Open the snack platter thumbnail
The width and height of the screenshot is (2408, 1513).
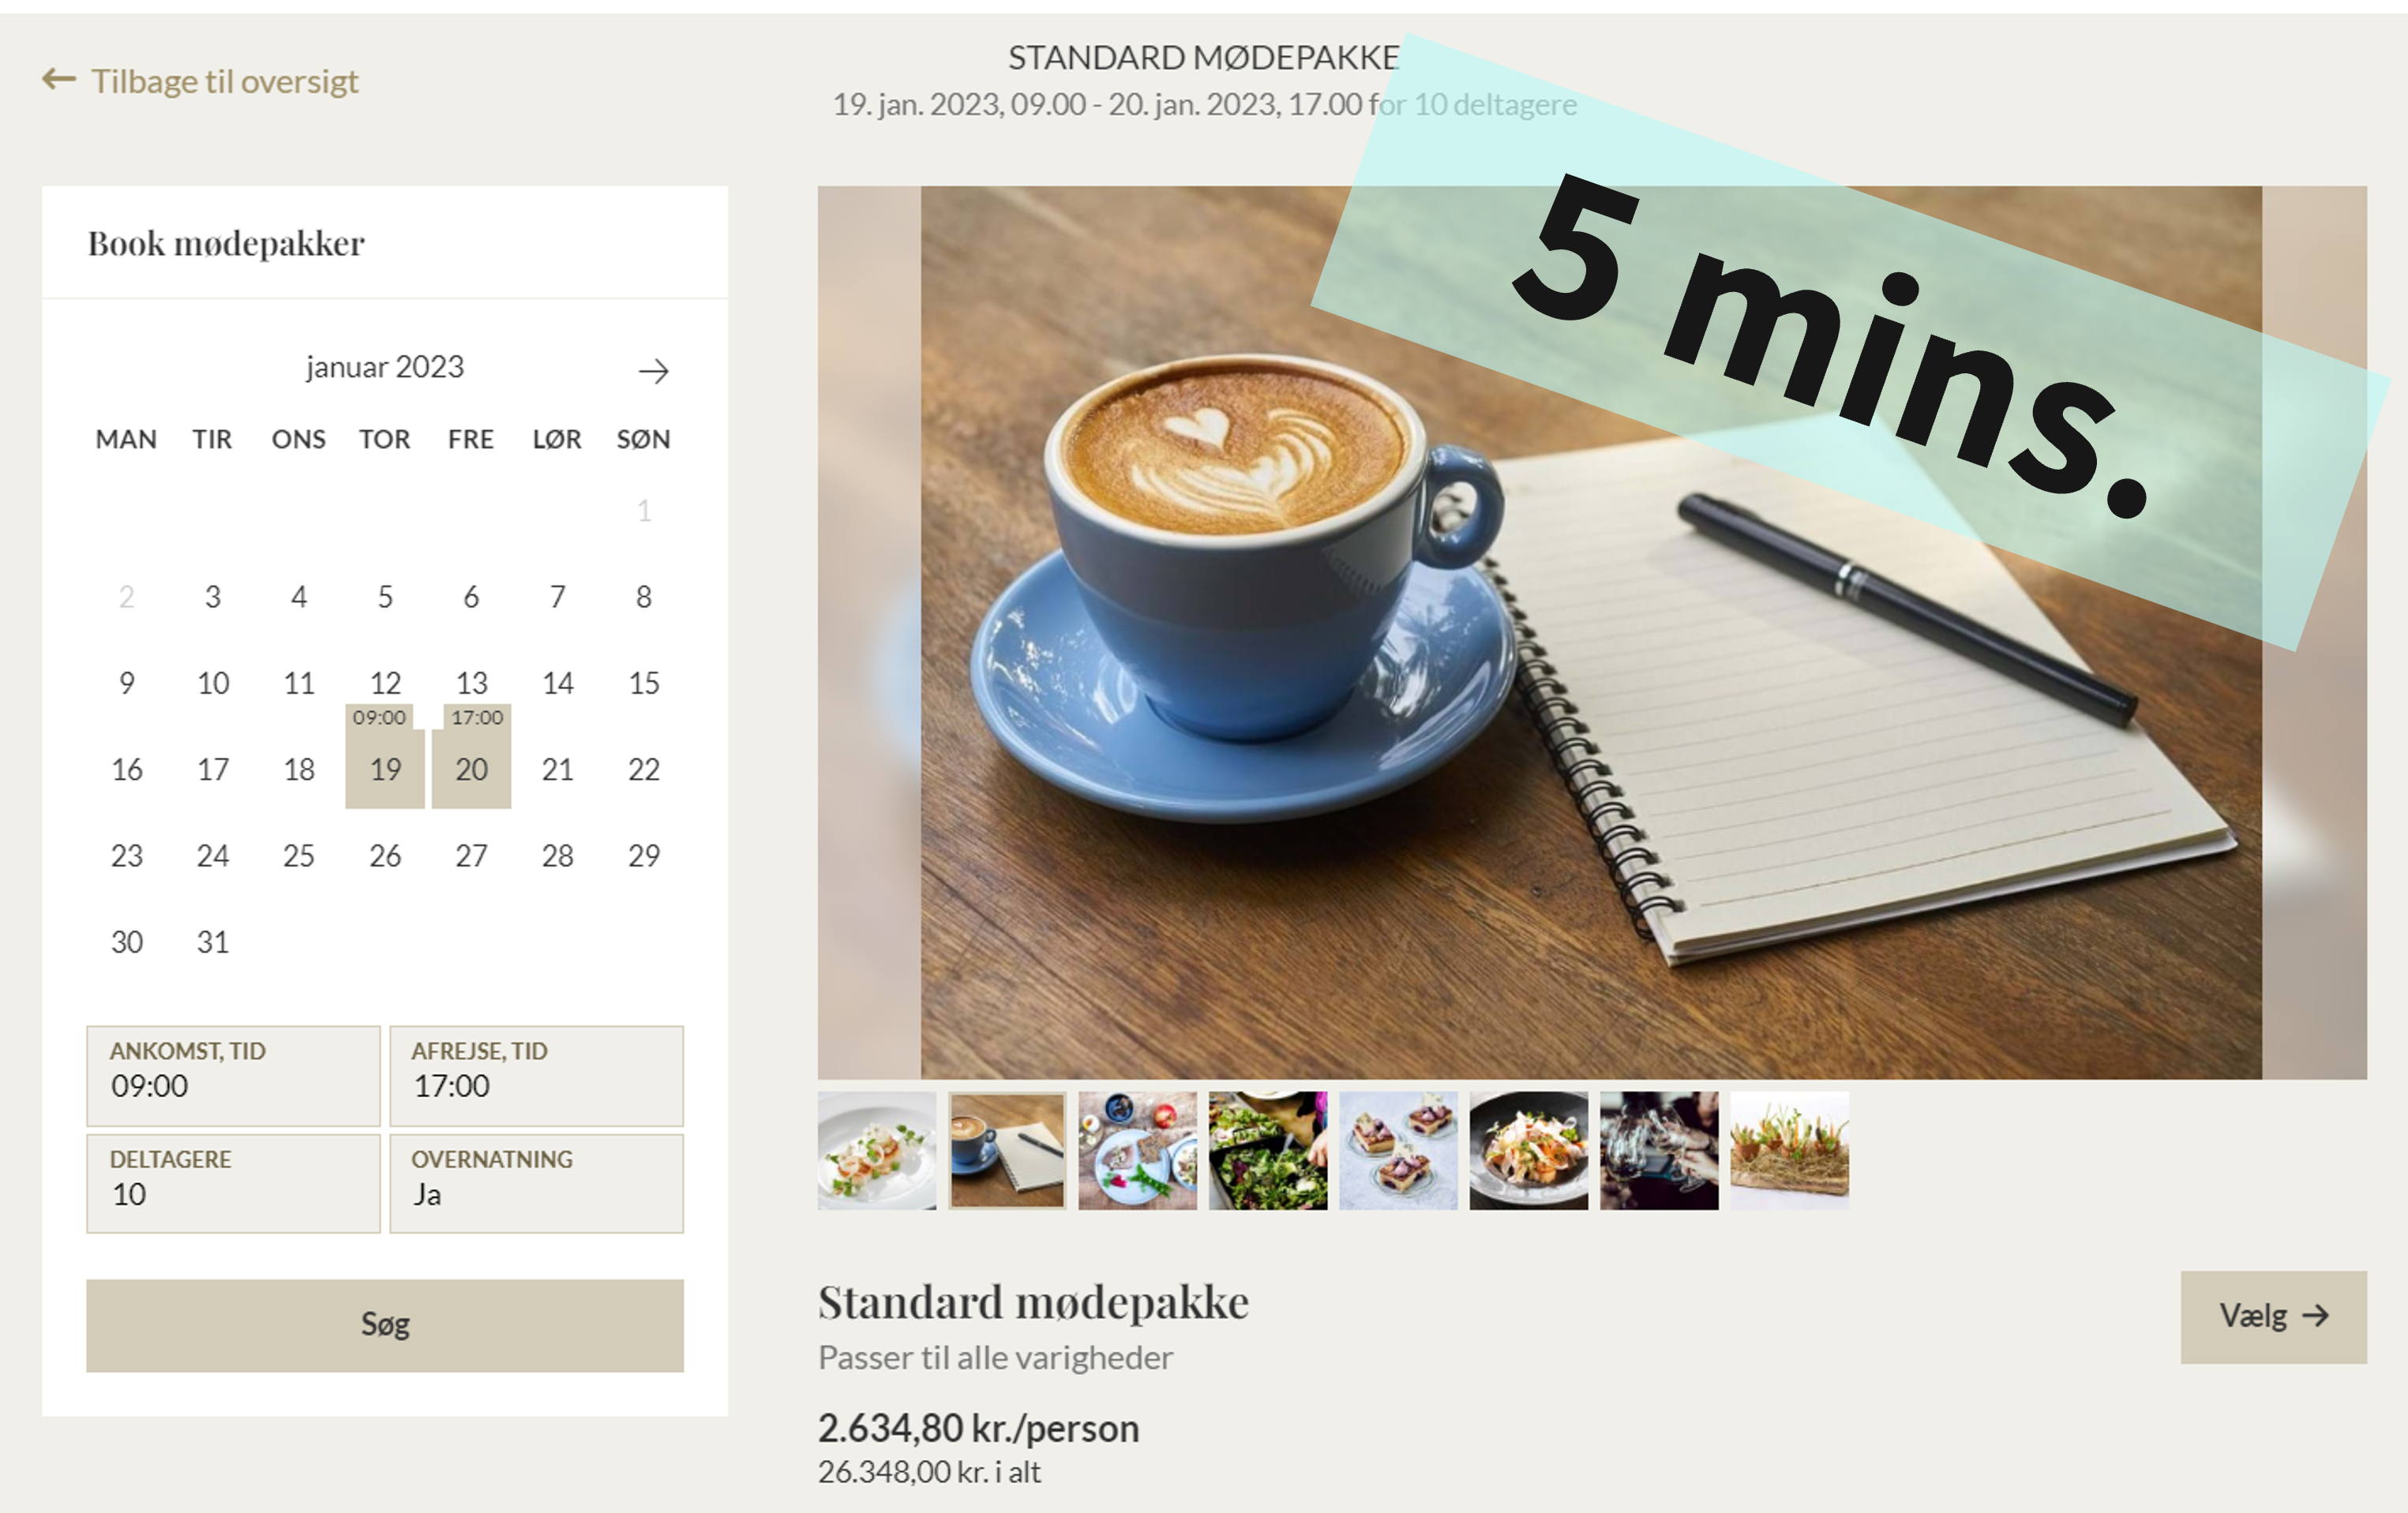[1137, 1150]
